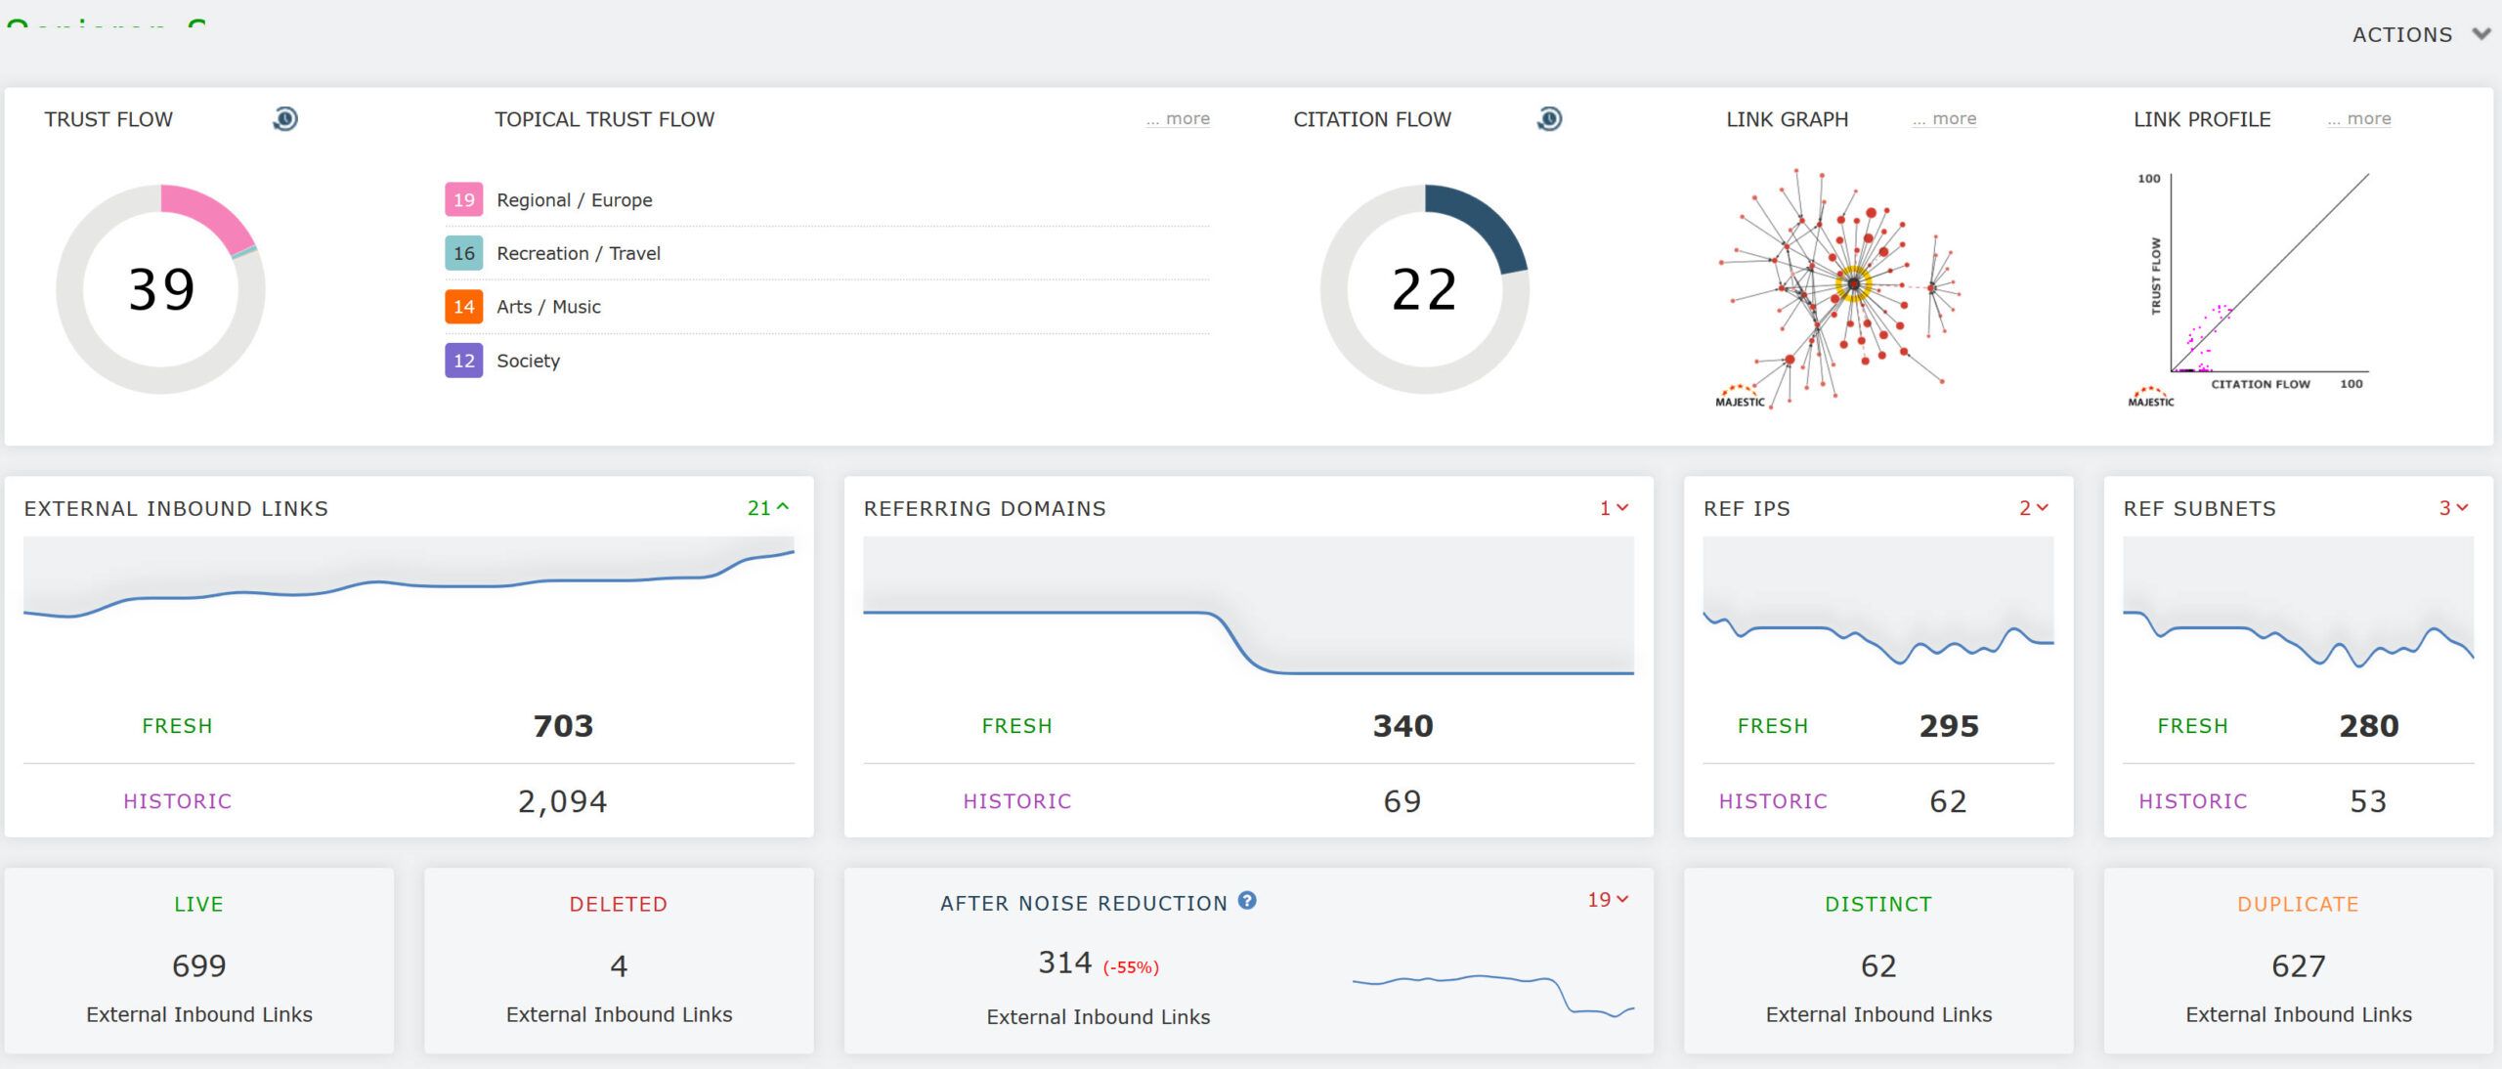2502x1069 pixels.
Task: Select the Society topic entry
Action: pos(528,361)
